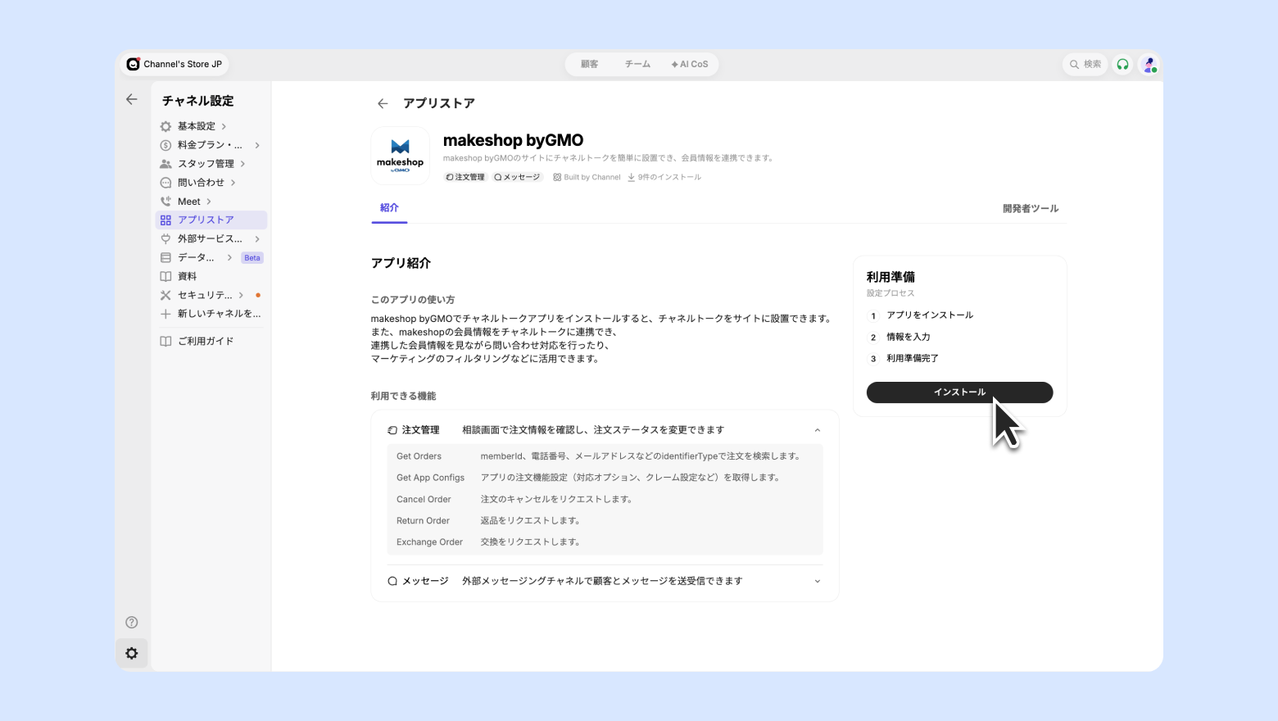This screenshot has height=721, width=1278.
Task: Expand 外部サービス chevron
Action: pos(257,238)
